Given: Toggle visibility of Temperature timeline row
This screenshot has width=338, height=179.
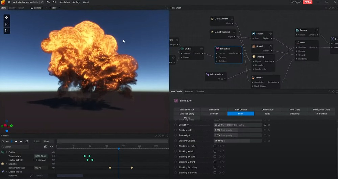Looking at the screenshot, I should (x=53, y=156).
